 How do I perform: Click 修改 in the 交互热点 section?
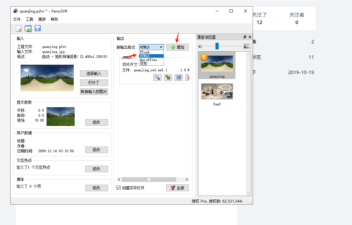[97, 169]
